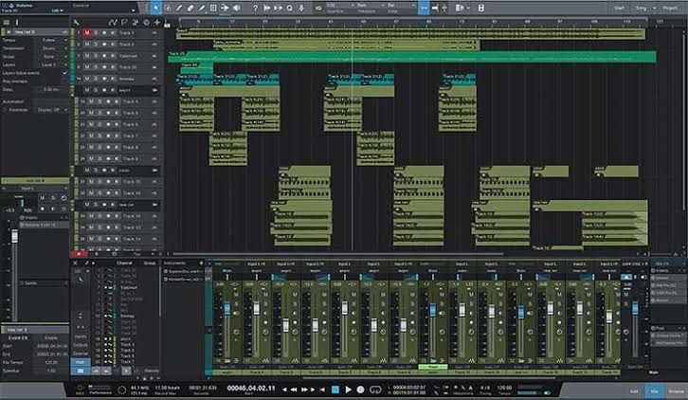
Task: Click the plus Add Tracks icon
Action: (157, 22)
